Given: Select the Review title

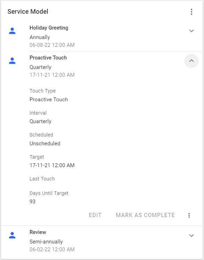Looking at the screenshot, I should pos(38,232).
